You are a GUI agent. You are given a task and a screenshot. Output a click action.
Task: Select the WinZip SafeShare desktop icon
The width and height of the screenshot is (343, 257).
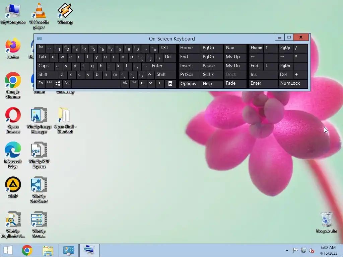click(39, 190)
